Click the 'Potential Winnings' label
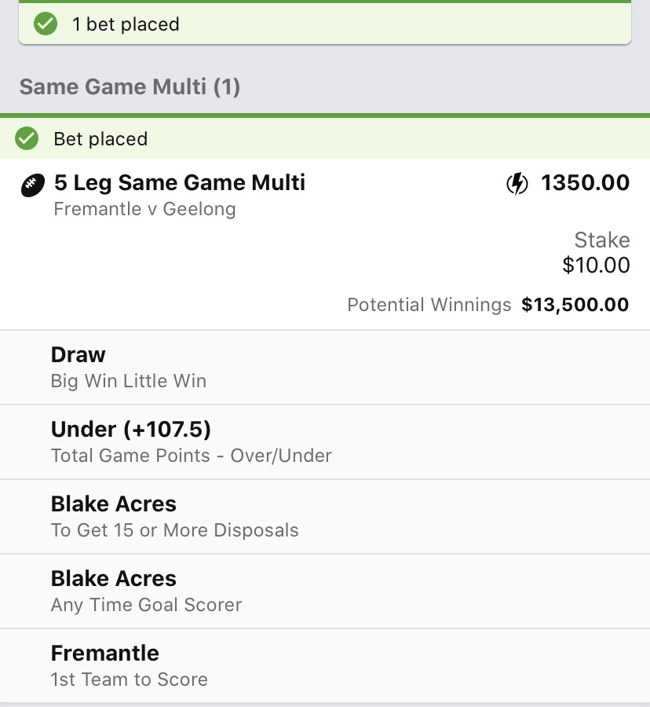This screenshot has width=650, height=707. (429, 306)
